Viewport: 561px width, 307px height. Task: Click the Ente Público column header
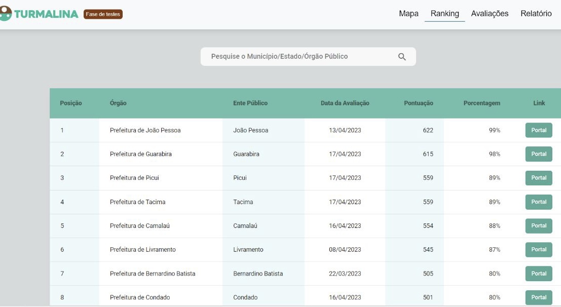coord(250,103)
